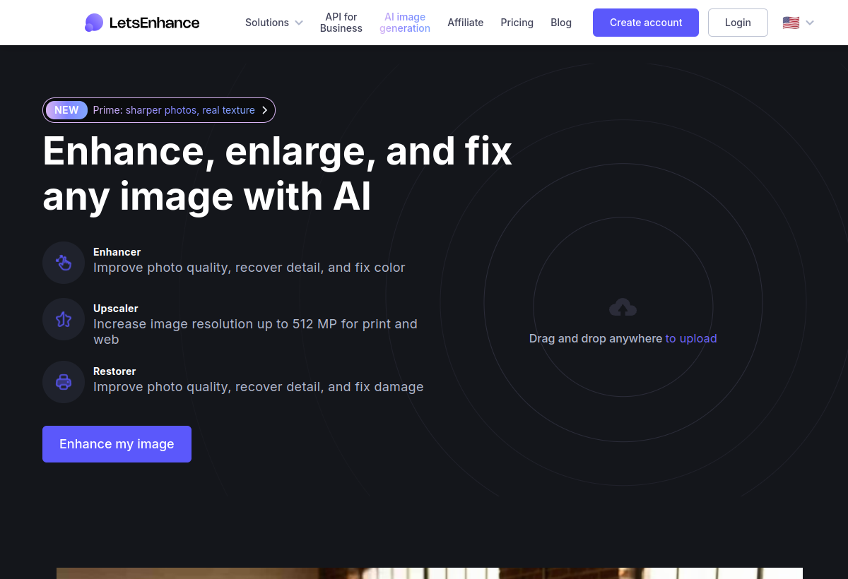Click the LetsEnhance brand name

(155, 23)
